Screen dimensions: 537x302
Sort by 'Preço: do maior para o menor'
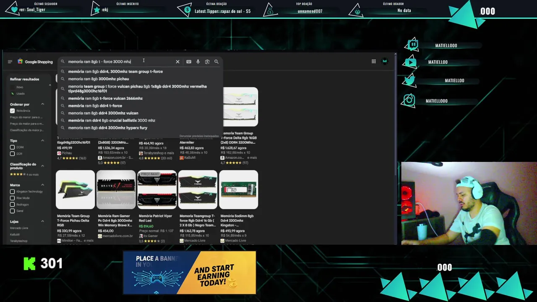pyautogui.click(x=27, y=124)
